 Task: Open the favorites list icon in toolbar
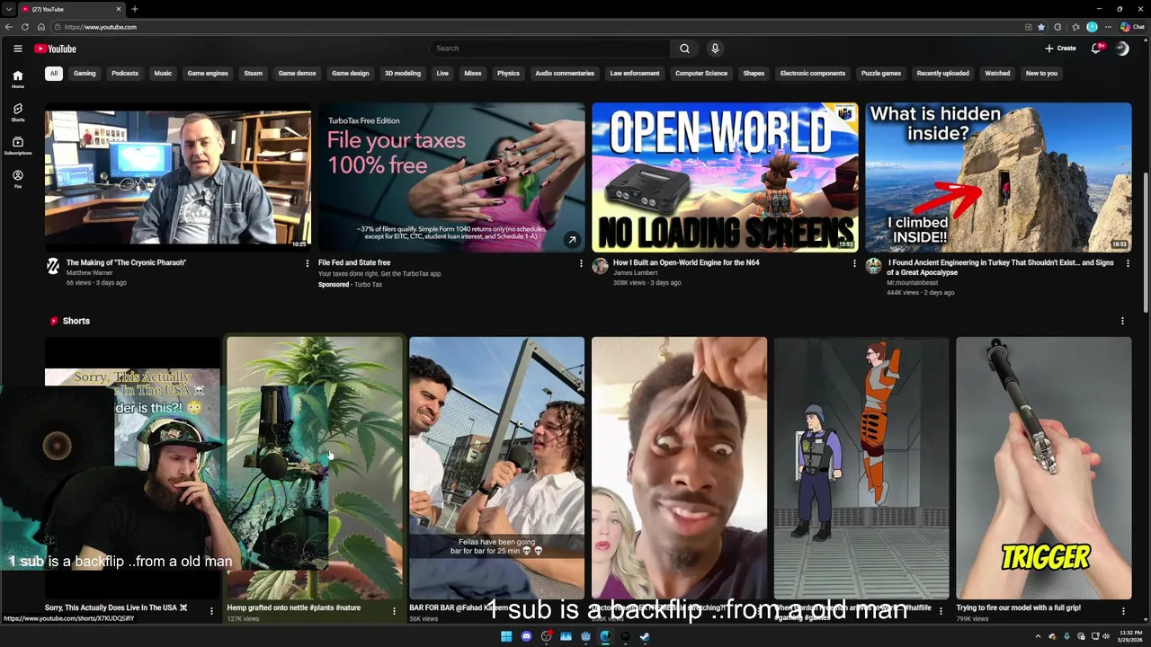pyautogui.click(x=1075, y=27)
